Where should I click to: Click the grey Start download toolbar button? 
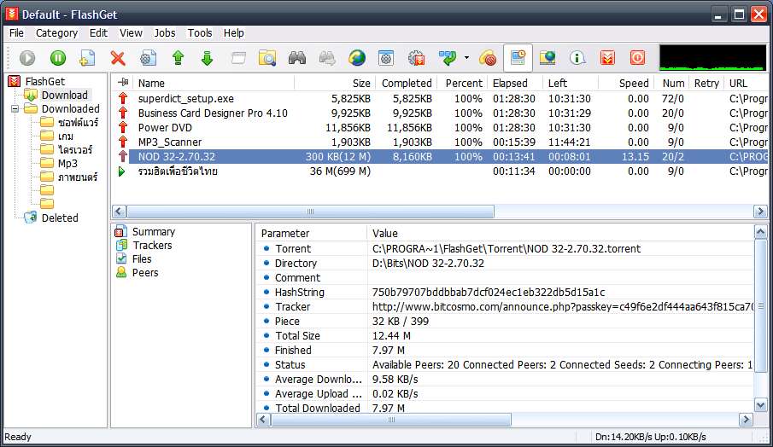[x=27, y=58]
